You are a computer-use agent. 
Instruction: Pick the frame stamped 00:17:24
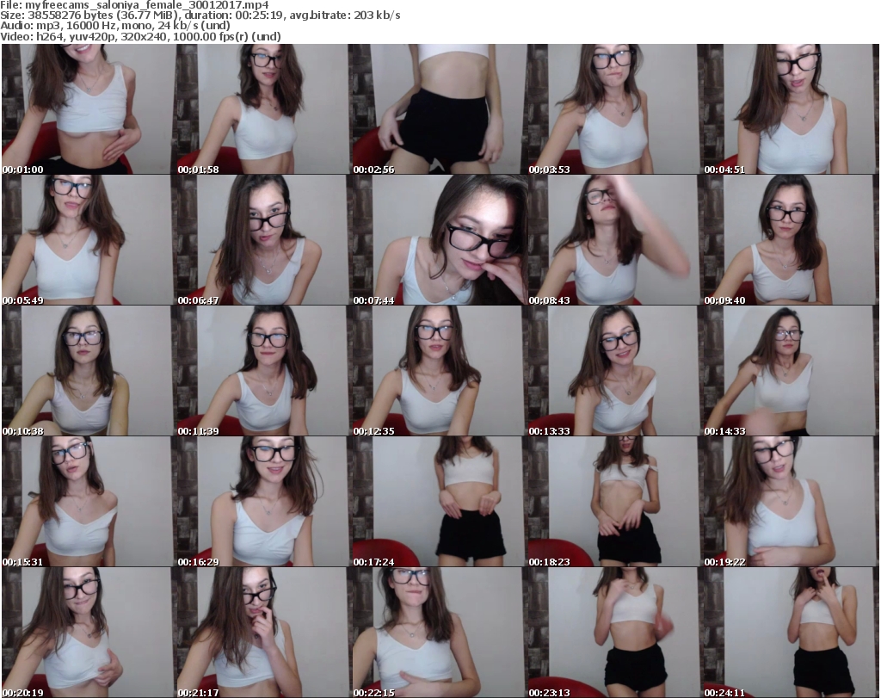440,502
